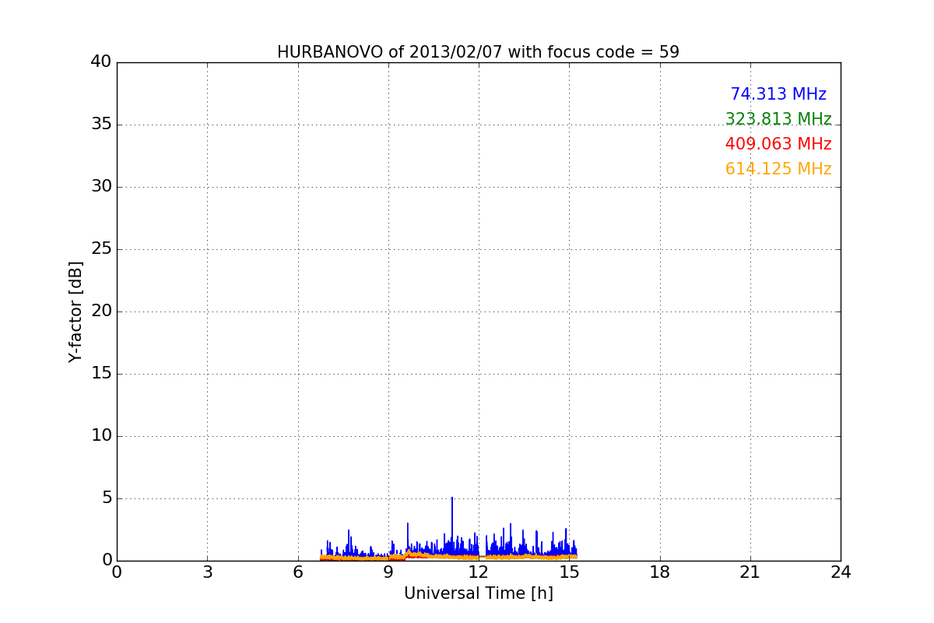Click the Y-factor [dB] axis label

[x=75, y=311]
